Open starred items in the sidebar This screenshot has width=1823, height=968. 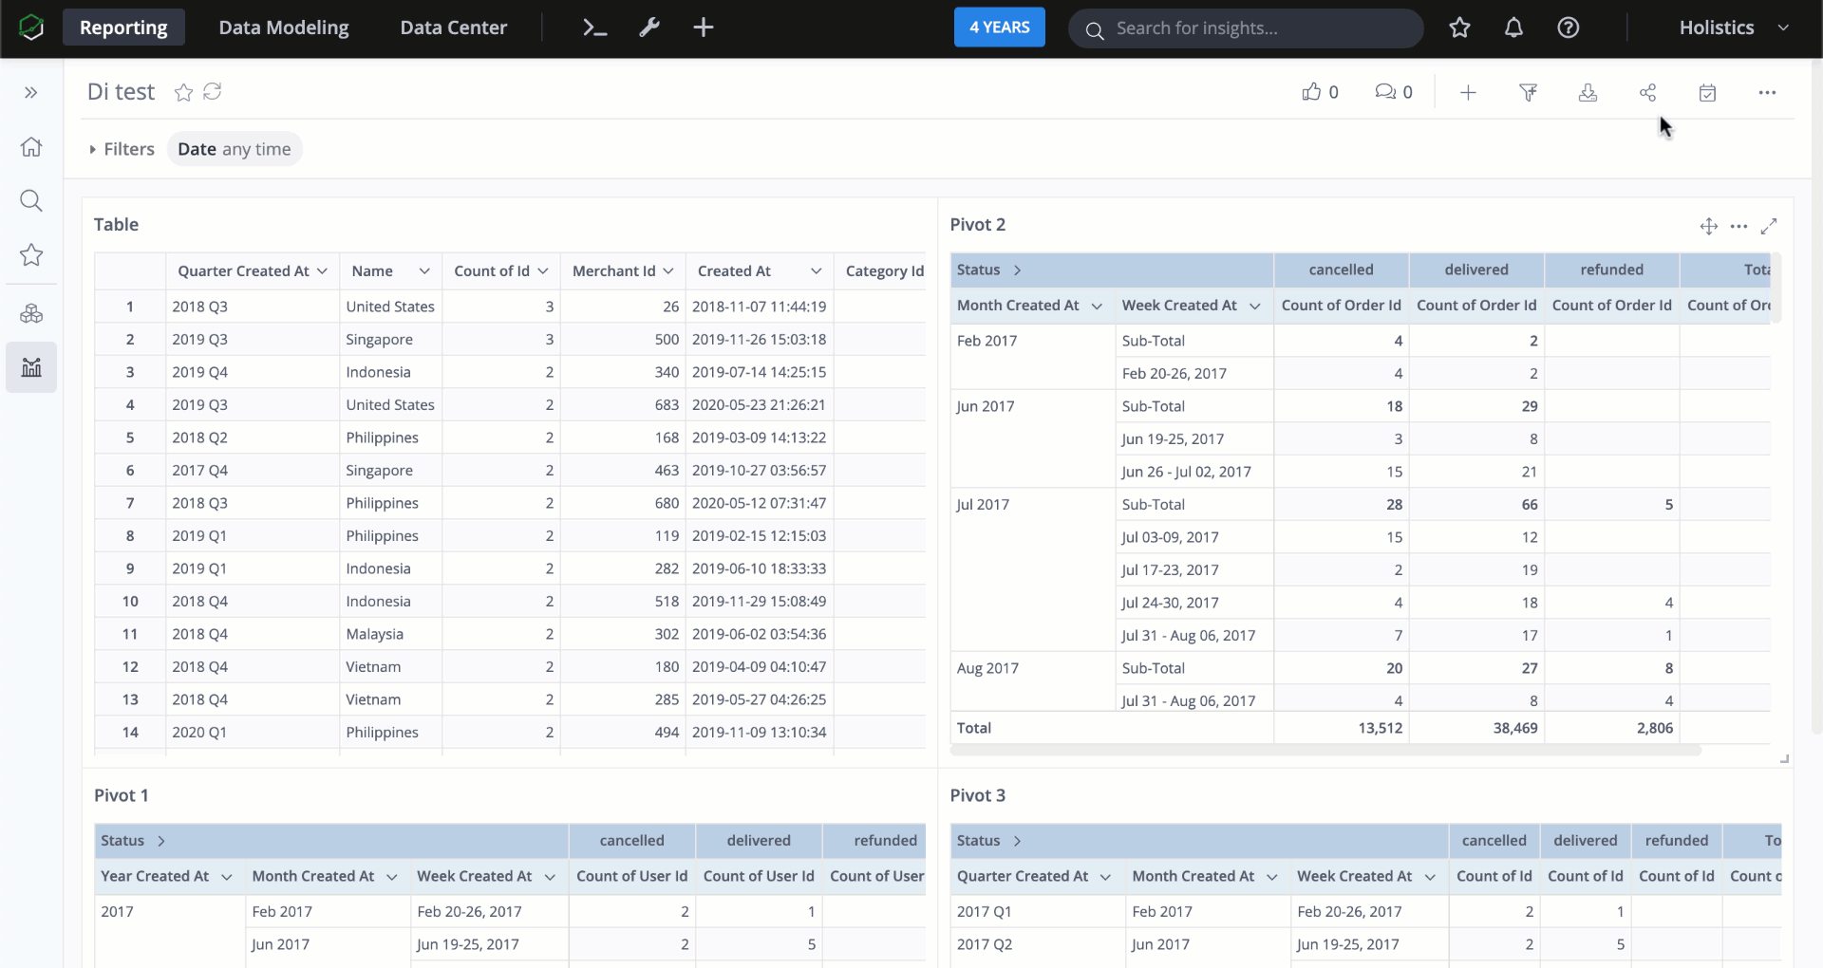tap(31, 254)
